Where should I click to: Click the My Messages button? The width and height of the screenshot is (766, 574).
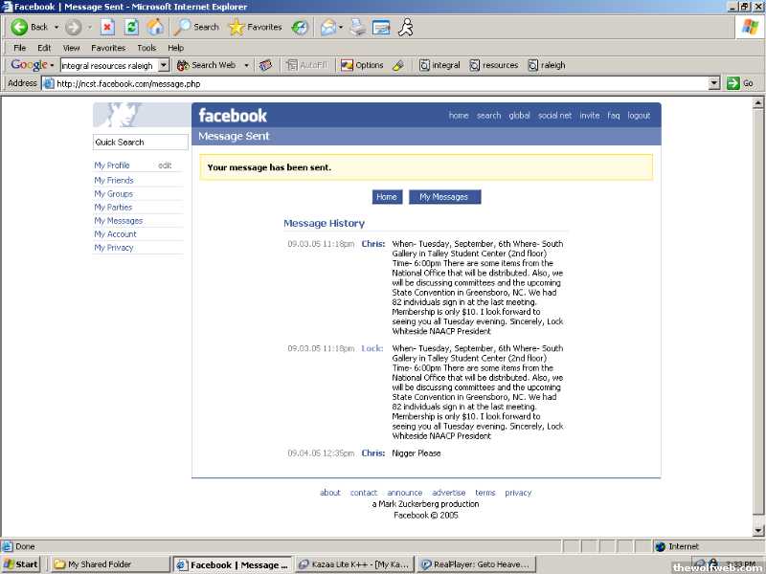[444, 197]
